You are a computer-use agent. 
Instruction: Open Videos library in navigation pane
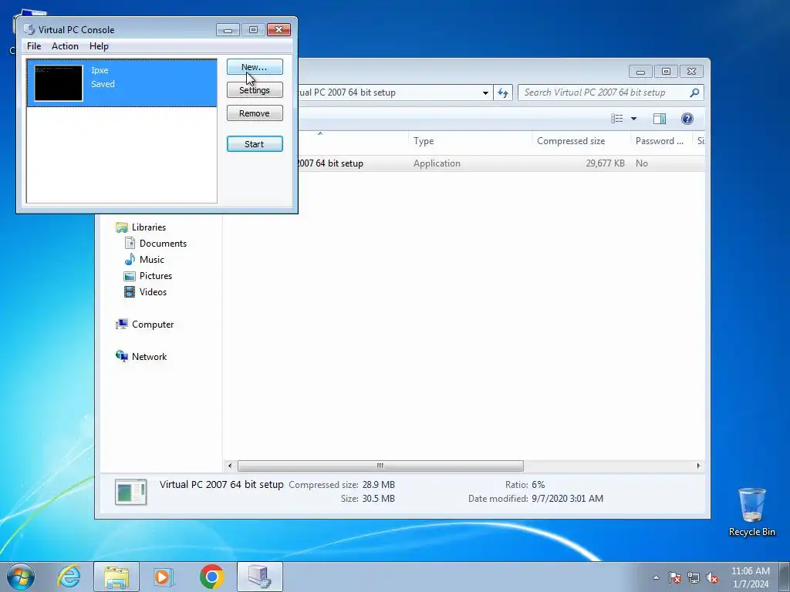pos(153,291)
